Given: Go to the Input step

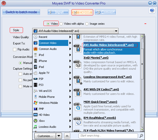Looking at the screenshot, I should point(58,12).
